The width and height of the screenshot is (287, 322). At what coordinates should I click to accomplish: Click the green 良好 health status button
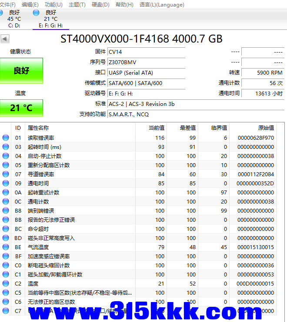[21, 71]
